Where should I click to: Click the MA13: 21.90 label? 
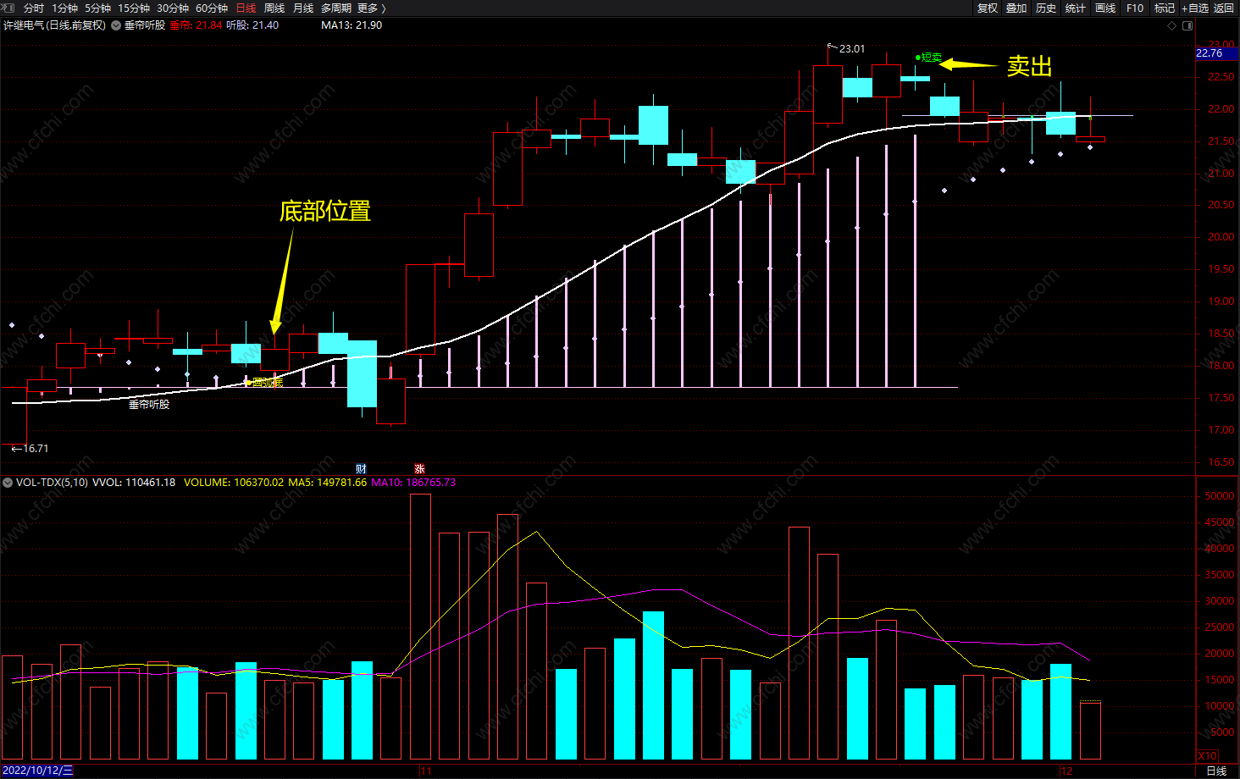[x=352, y=25]
